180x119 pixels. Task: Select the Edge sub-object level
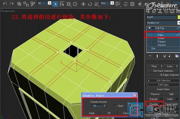[x=160, y=35]
